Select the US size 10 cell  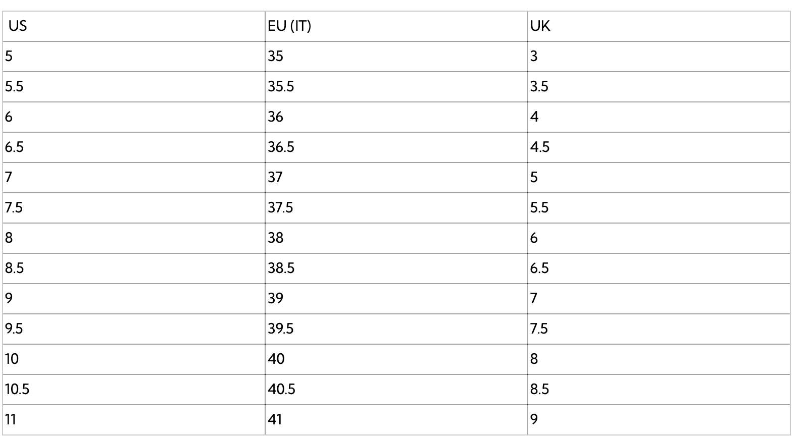coord(12,359)
